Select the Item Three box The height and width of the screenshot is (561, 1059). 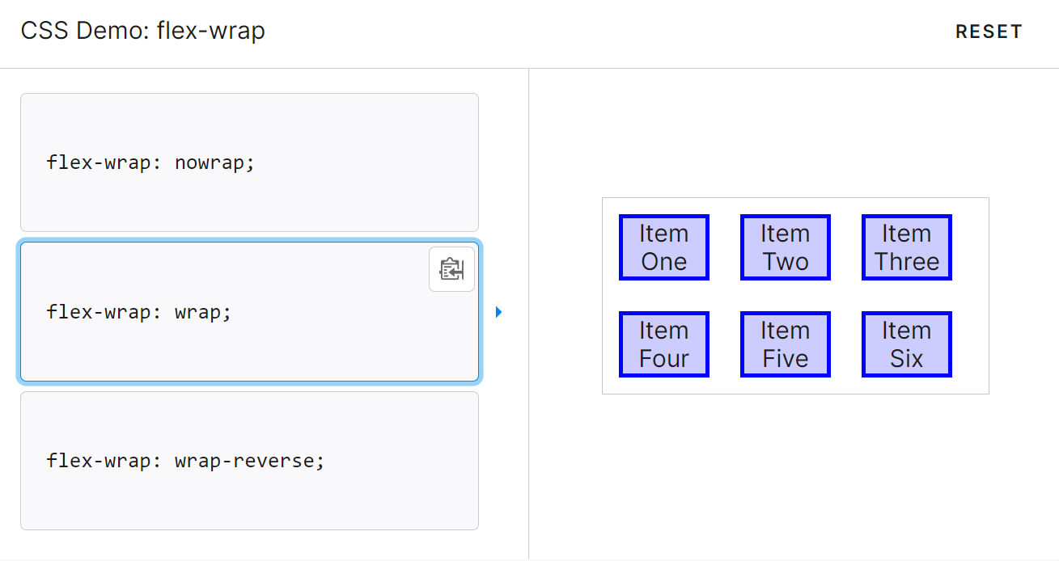pos(907,247)
